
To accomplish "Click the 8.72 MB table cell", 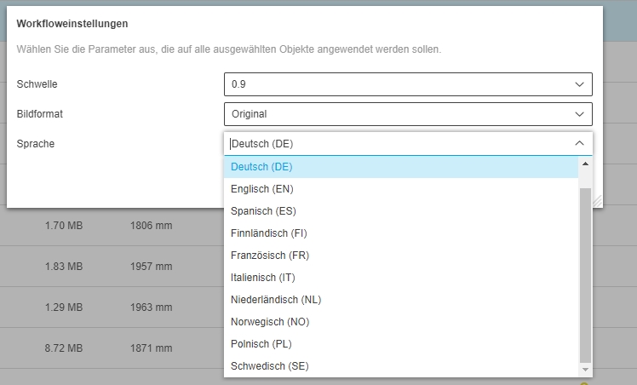I will click(64, 348).
